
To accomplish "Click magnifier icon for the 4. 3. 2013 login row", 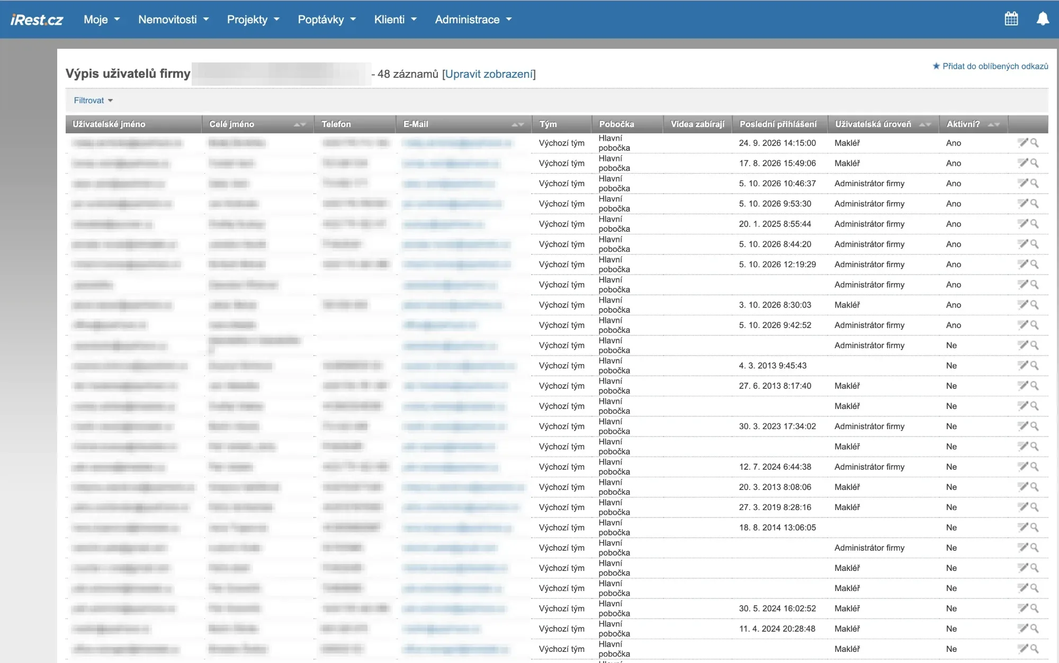I will pos(1034,366).
